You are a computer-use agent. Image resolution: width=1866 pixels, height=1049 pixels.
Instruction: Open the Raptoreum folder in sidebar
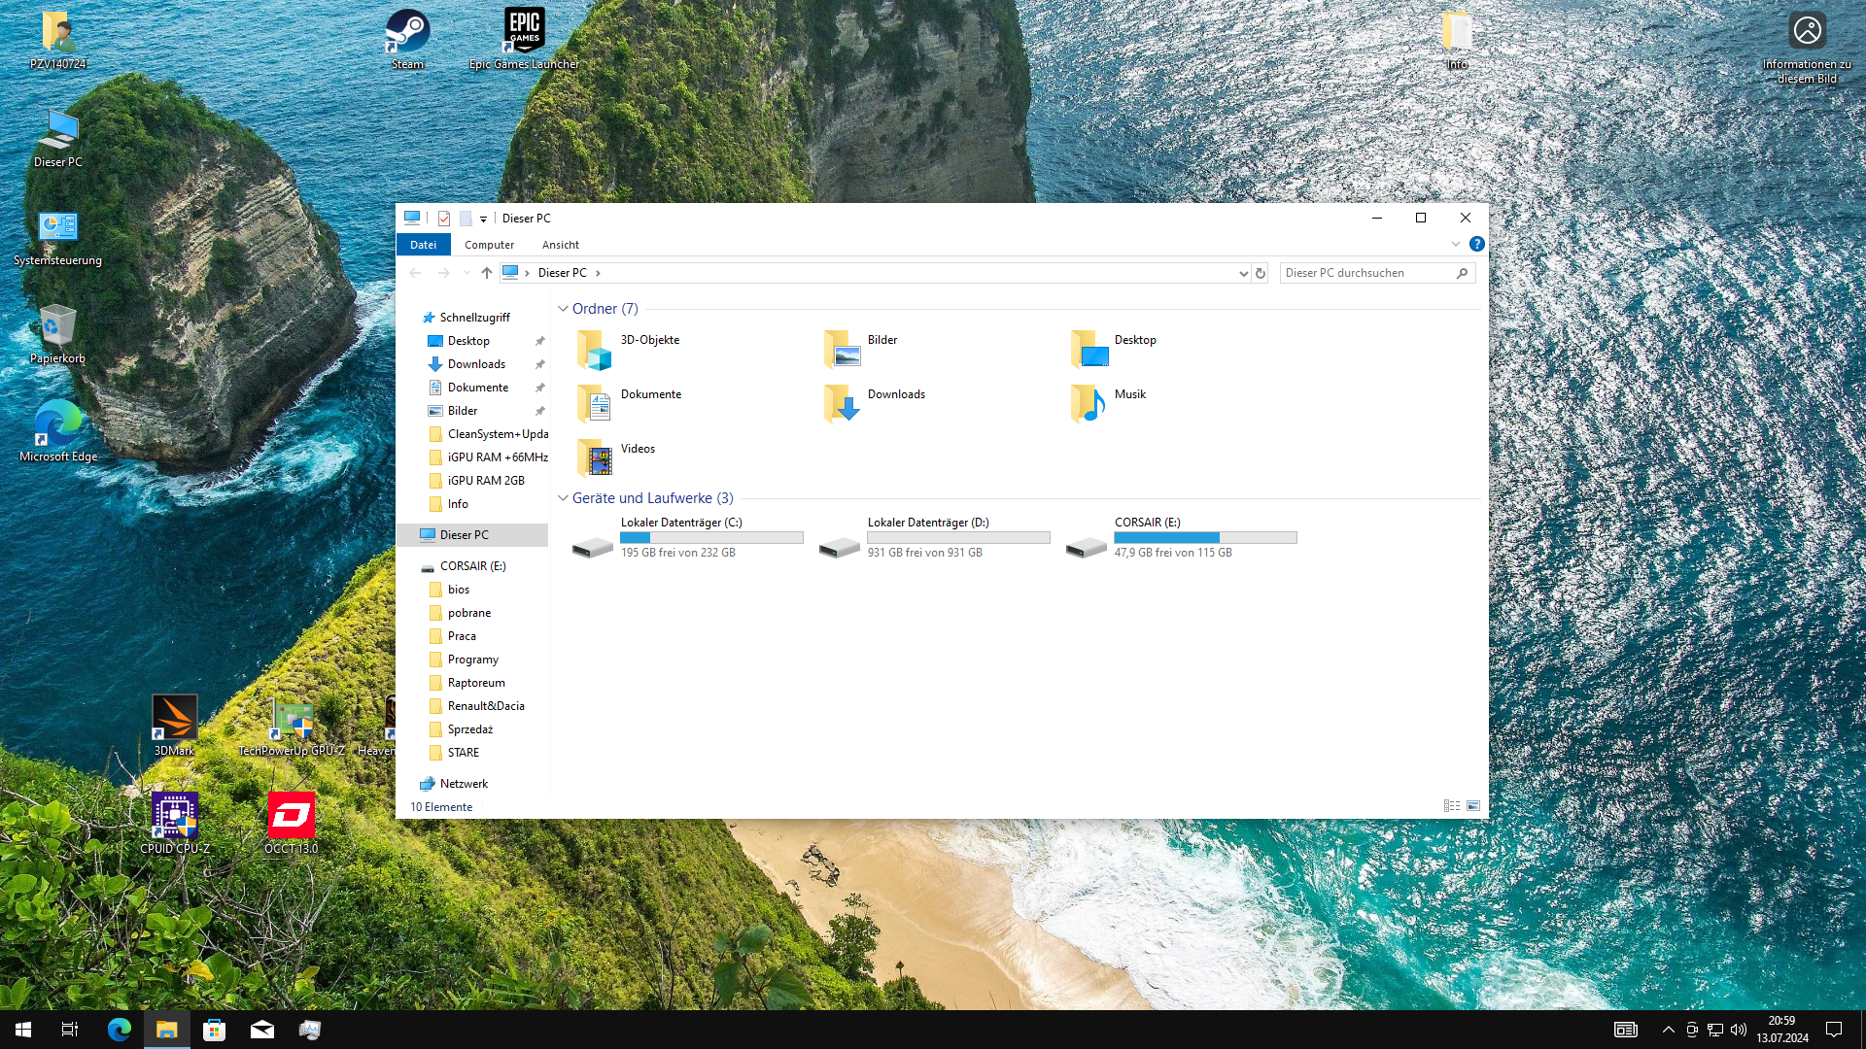[x=476, y=683]
